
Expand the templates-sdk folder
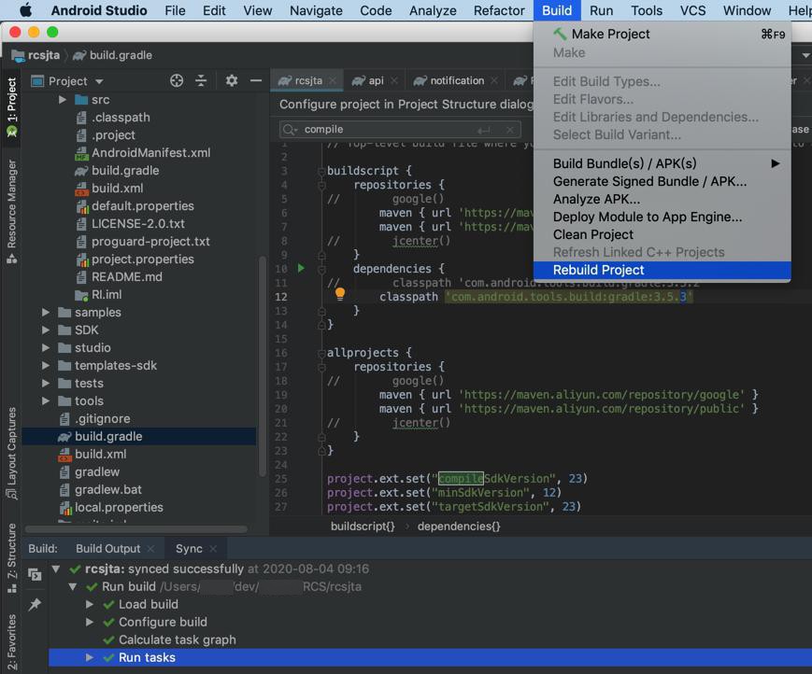point(46,366)
